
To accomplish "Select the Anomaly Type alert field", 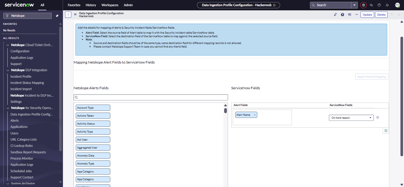I will coord(93,164).
